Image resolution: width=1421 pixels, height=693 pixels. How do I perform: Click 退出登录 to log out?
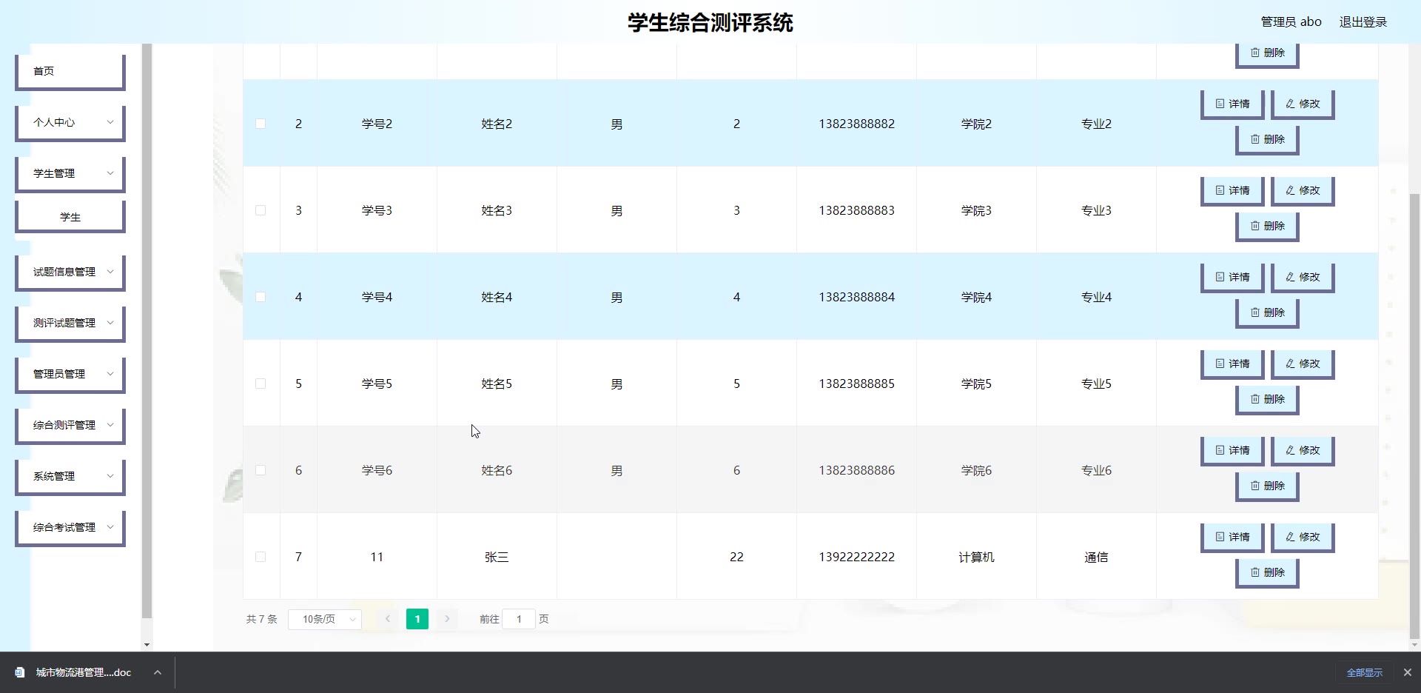(1363, 22)
